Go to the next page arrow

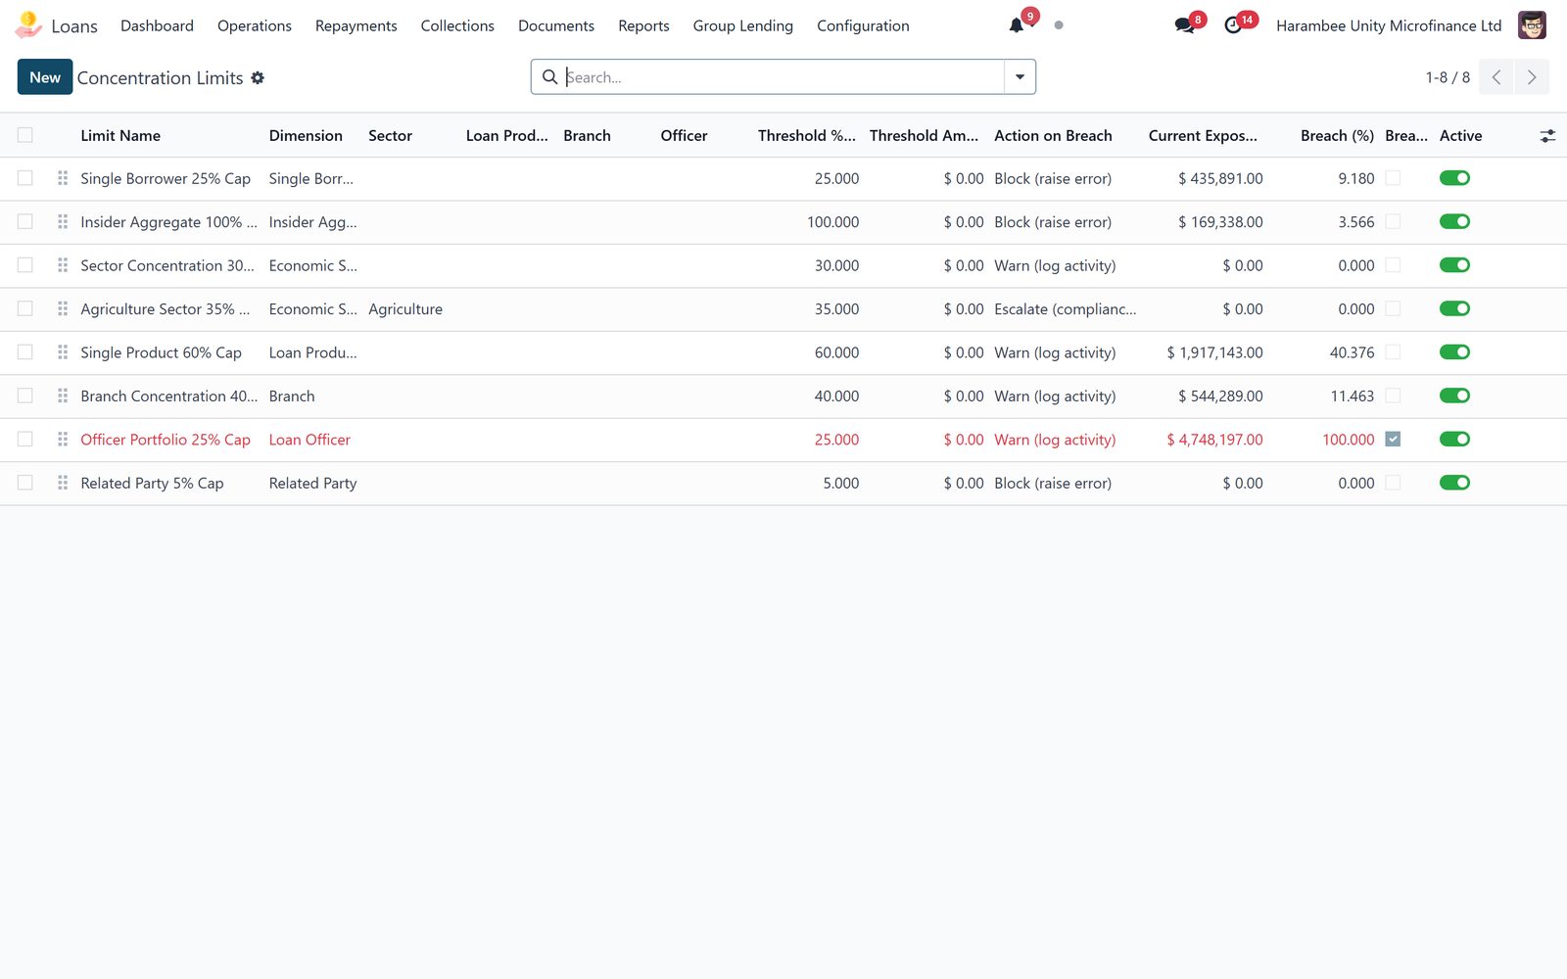click(1532, 77)
